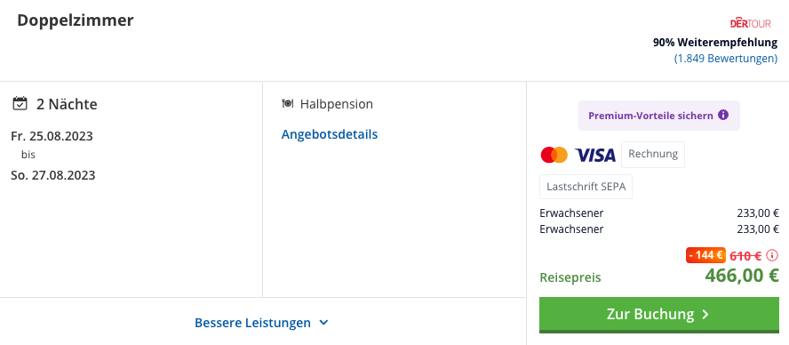Open the Premium-Vorteile info icon

pos(723,116)
